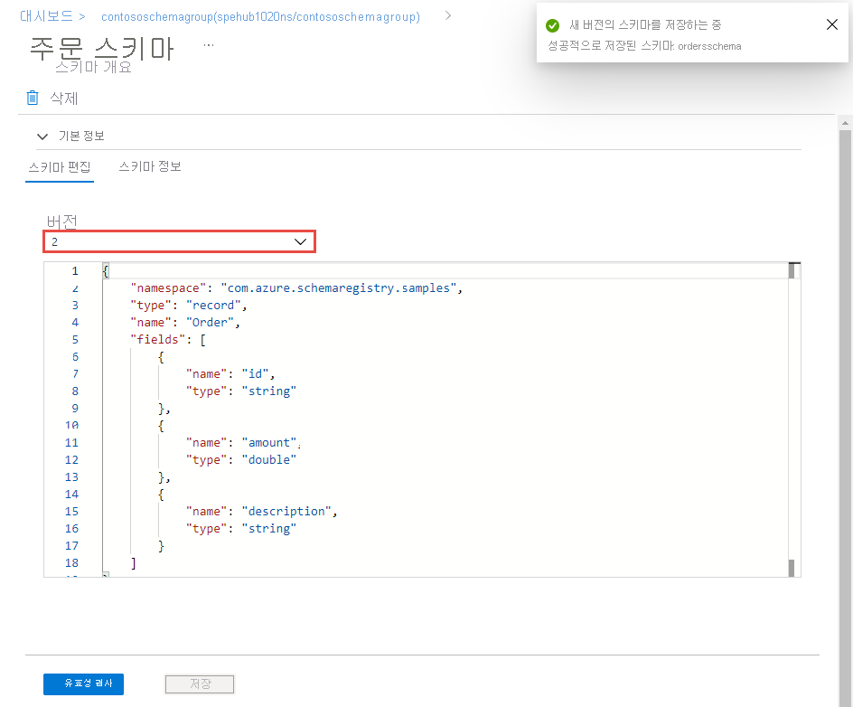Click the "name": "amount" line
This screenshot has width=853, height=707.
pos(243,442)
